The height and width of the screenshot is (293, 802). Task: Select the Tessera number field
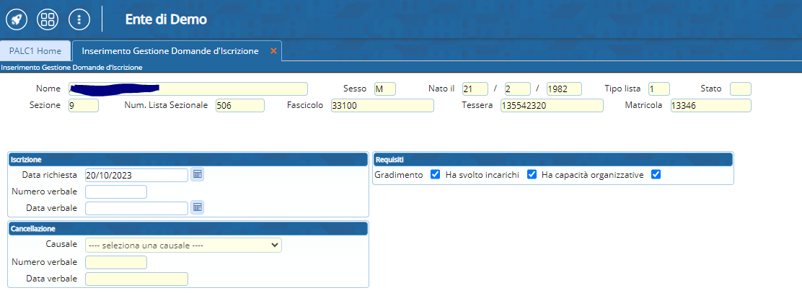(551, 106)
